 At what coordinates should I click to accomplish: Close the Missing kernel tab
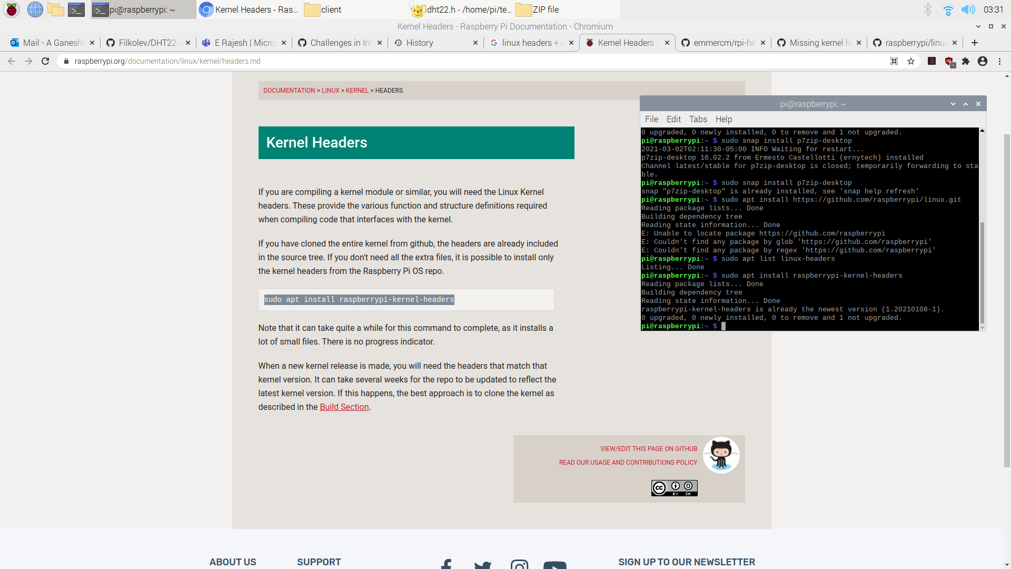[859, 43]
